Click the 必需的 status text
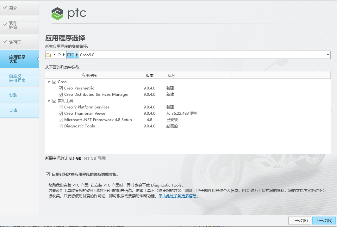The width and height of the screenshot is (337, 227). coord(172,126)
